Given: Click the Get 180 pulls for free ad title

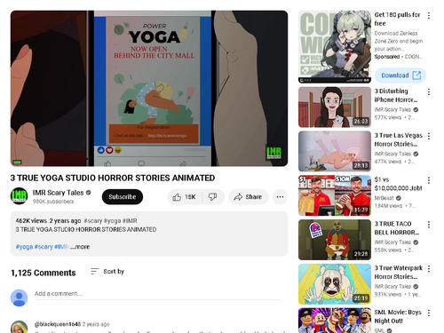Looking at the screenshot, I should pyautogui.click(x=397, y=19).
